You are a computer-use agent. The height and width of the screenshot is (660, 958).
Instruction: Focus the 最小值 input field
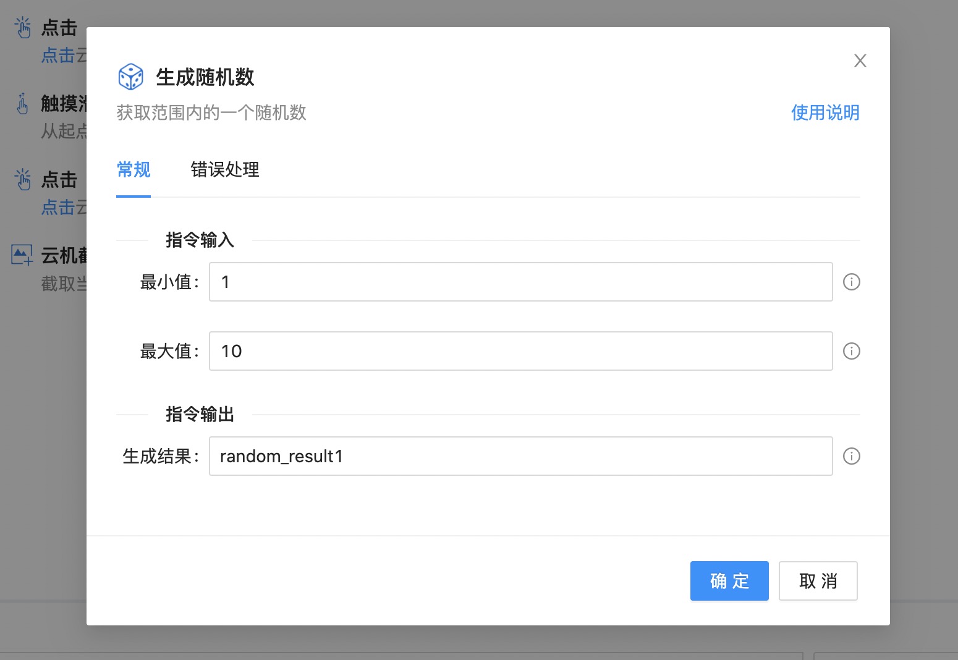(520, 282)
